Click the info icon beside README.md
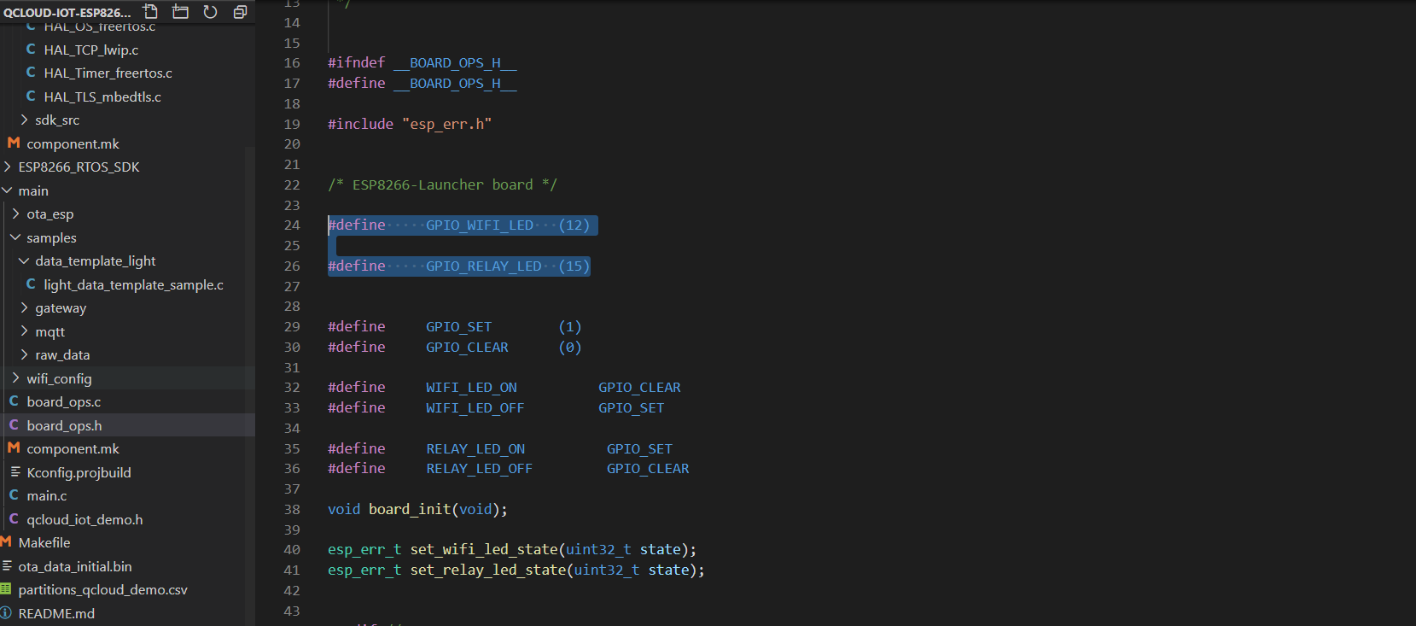The image size is (1416, 626). 6,613
